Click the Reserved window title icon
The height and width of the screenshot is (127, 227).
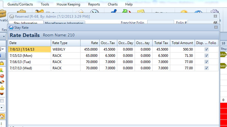coord(11,17)
